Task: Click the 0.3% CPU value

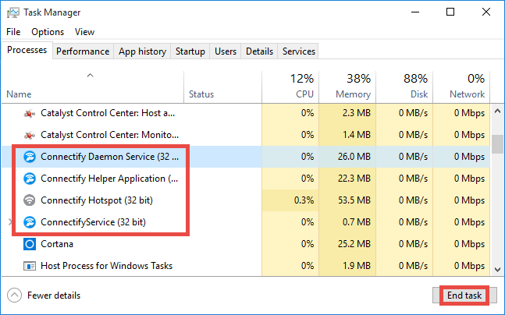Action: [304, 200]
